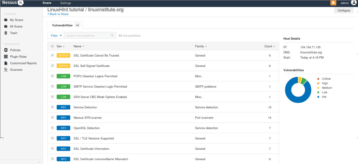The image size is (358, 164).
Task: Open Plugin Rules page
Action: [18, 57]
